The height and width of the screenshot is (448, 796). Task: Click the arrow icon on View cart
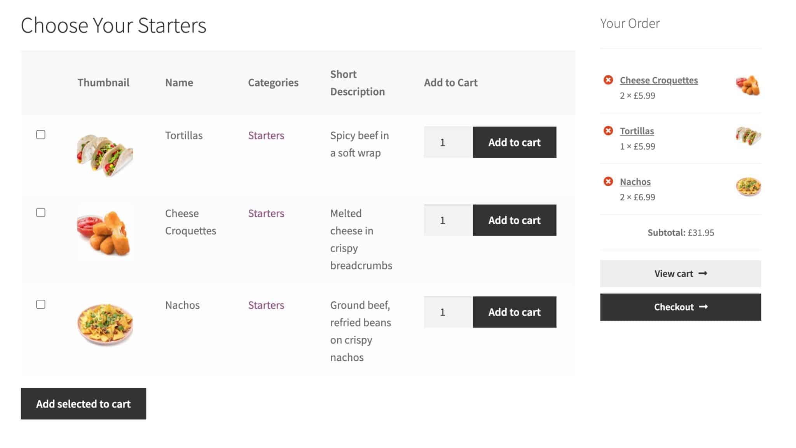click(703, 273)
